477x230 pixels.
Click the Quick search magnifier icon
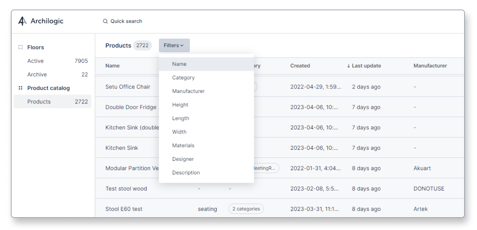[105, 21]
